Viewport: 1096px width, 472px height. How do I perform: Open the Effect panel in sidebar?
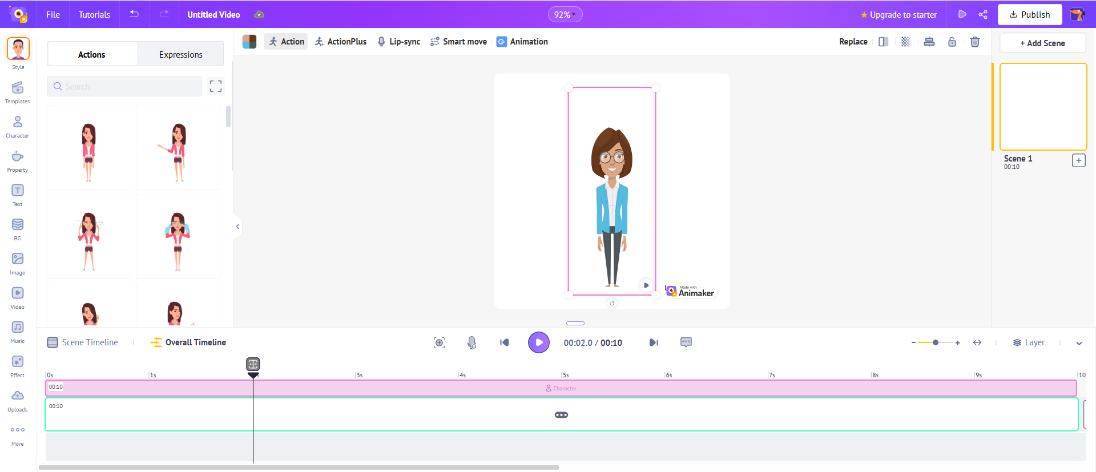(x=18, y=366)
